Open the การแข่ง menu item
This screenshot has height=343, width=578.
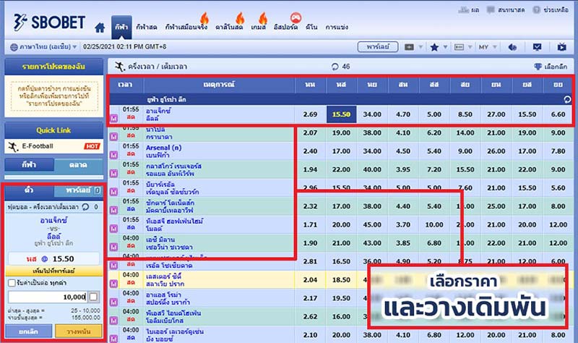337,27
